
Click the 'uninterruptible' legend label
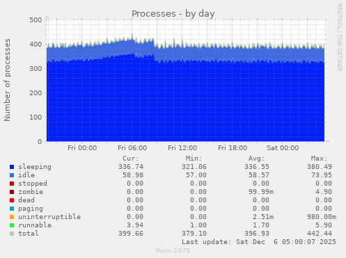tap(49, 217)
